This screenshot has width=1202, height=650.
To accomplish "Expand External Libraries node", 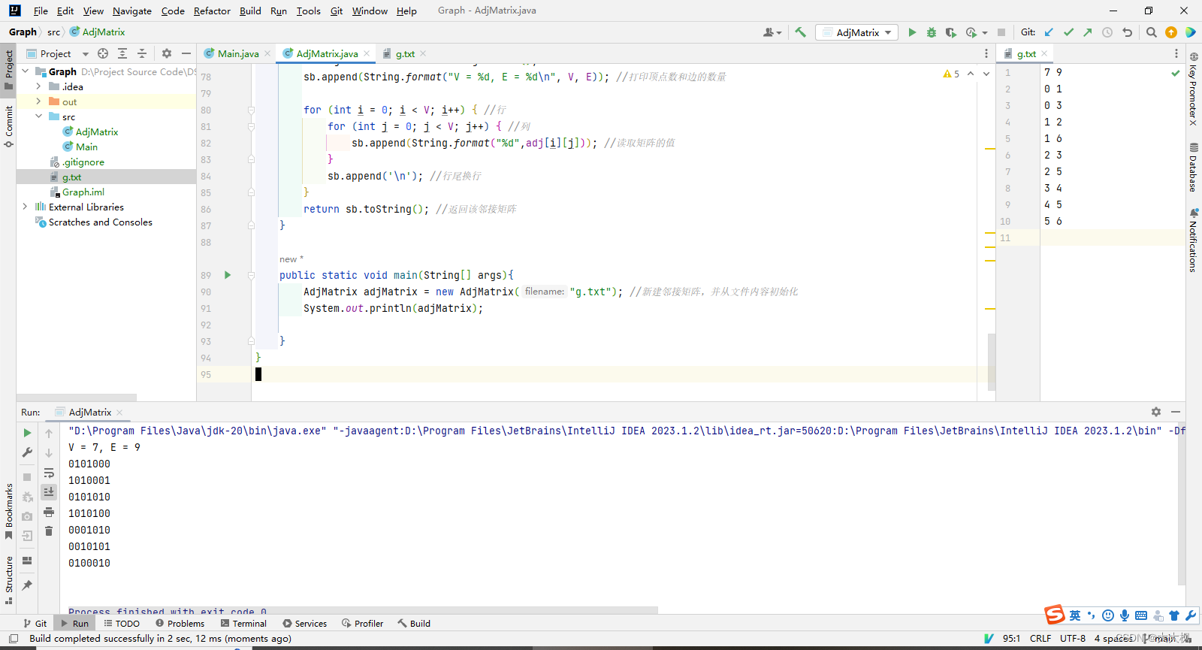I will click(x=26, y=207).
